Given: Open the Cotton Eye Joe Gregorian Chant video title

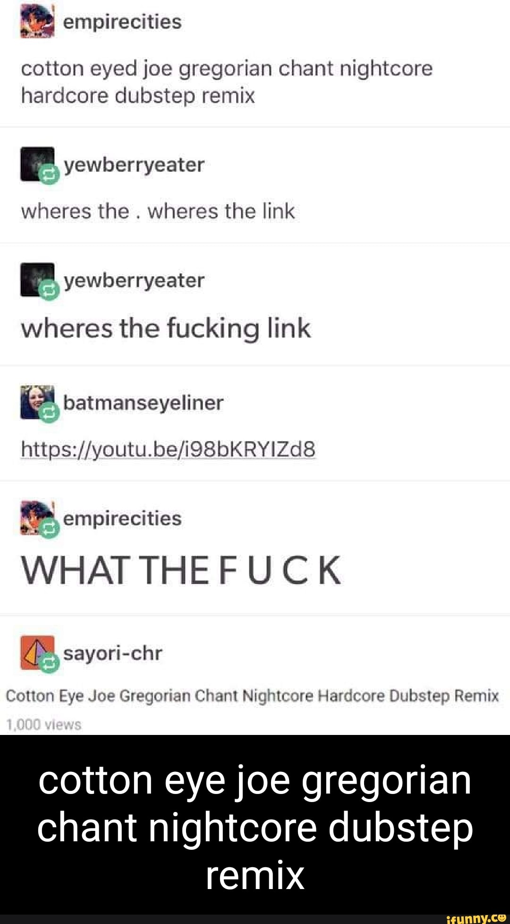Looking at the screenshot, I should coord(252,696).
